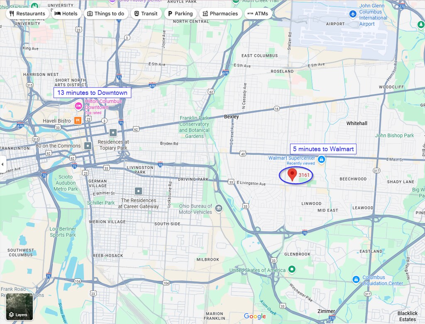
Task: Expand the collapsed side panel arrow
Action: tap(2, 164)
